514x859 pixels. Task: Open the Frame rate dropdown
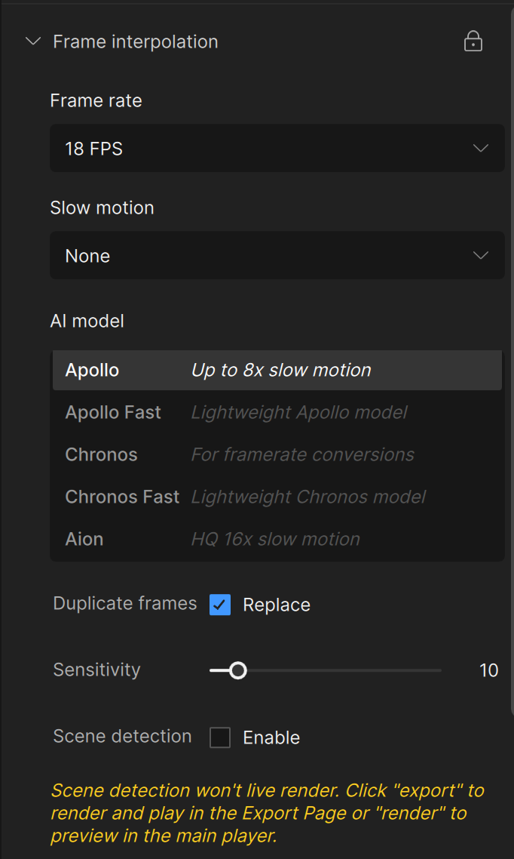[x=277, y=149]
